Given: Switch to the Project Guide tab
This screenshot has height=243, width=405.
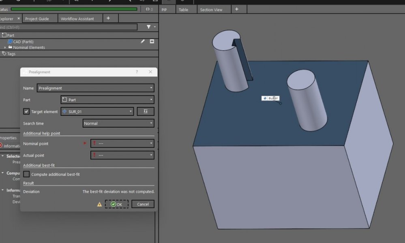Looking at the screenshot, I should (37, 19).
